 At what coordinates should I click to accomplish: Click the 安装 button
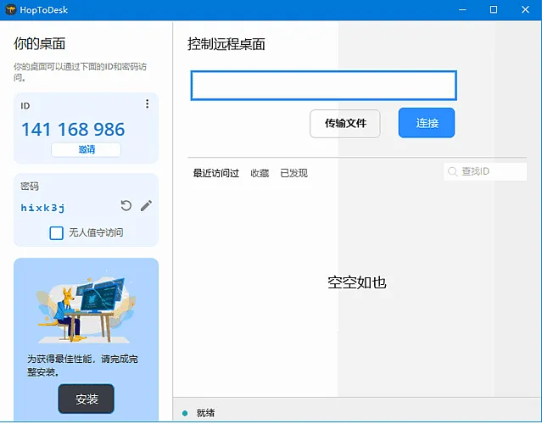point(86,399)
